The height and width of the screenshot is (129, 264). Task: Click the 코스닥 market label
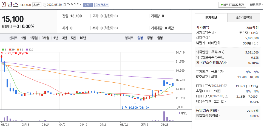[37, 5]
